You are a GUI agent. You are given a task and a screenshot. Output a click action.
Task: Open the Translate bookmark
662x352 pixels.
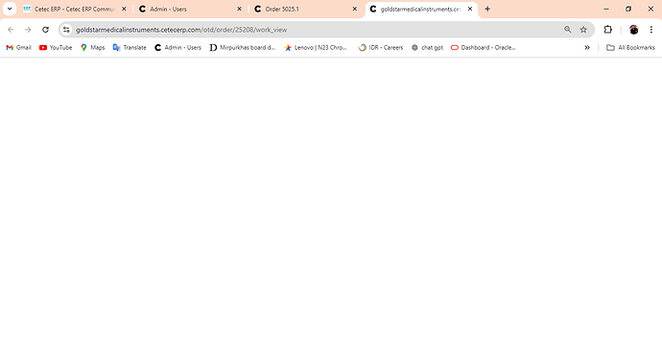[130, 48]
